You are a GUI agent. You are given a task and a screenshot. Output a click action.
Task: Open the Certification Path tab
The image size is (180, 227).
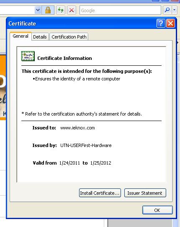(x=69, y=37)
